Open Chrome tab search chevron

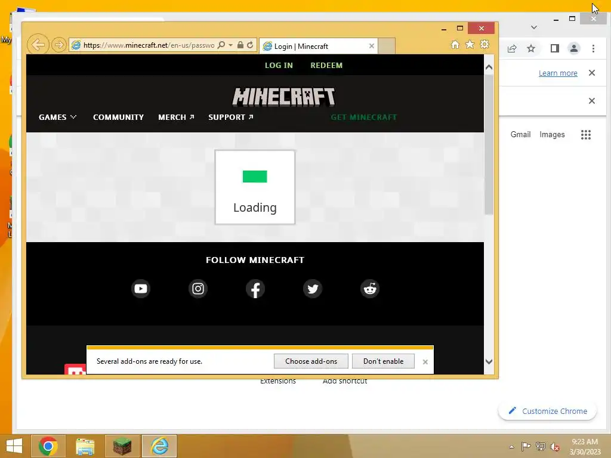(x=534, y=27)
